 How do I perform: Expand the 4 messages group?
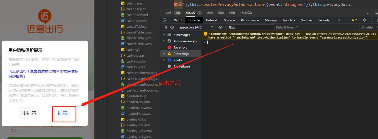coord(164,35)
